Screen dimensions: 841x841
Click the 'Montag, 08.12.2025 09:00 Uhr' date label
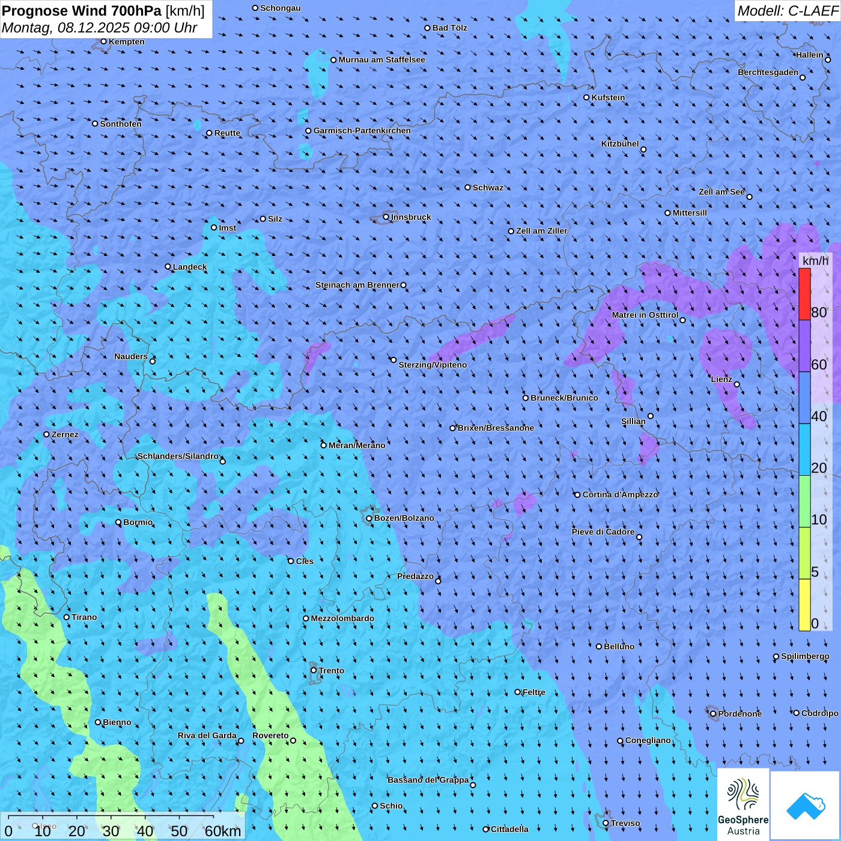pos(100,28)
